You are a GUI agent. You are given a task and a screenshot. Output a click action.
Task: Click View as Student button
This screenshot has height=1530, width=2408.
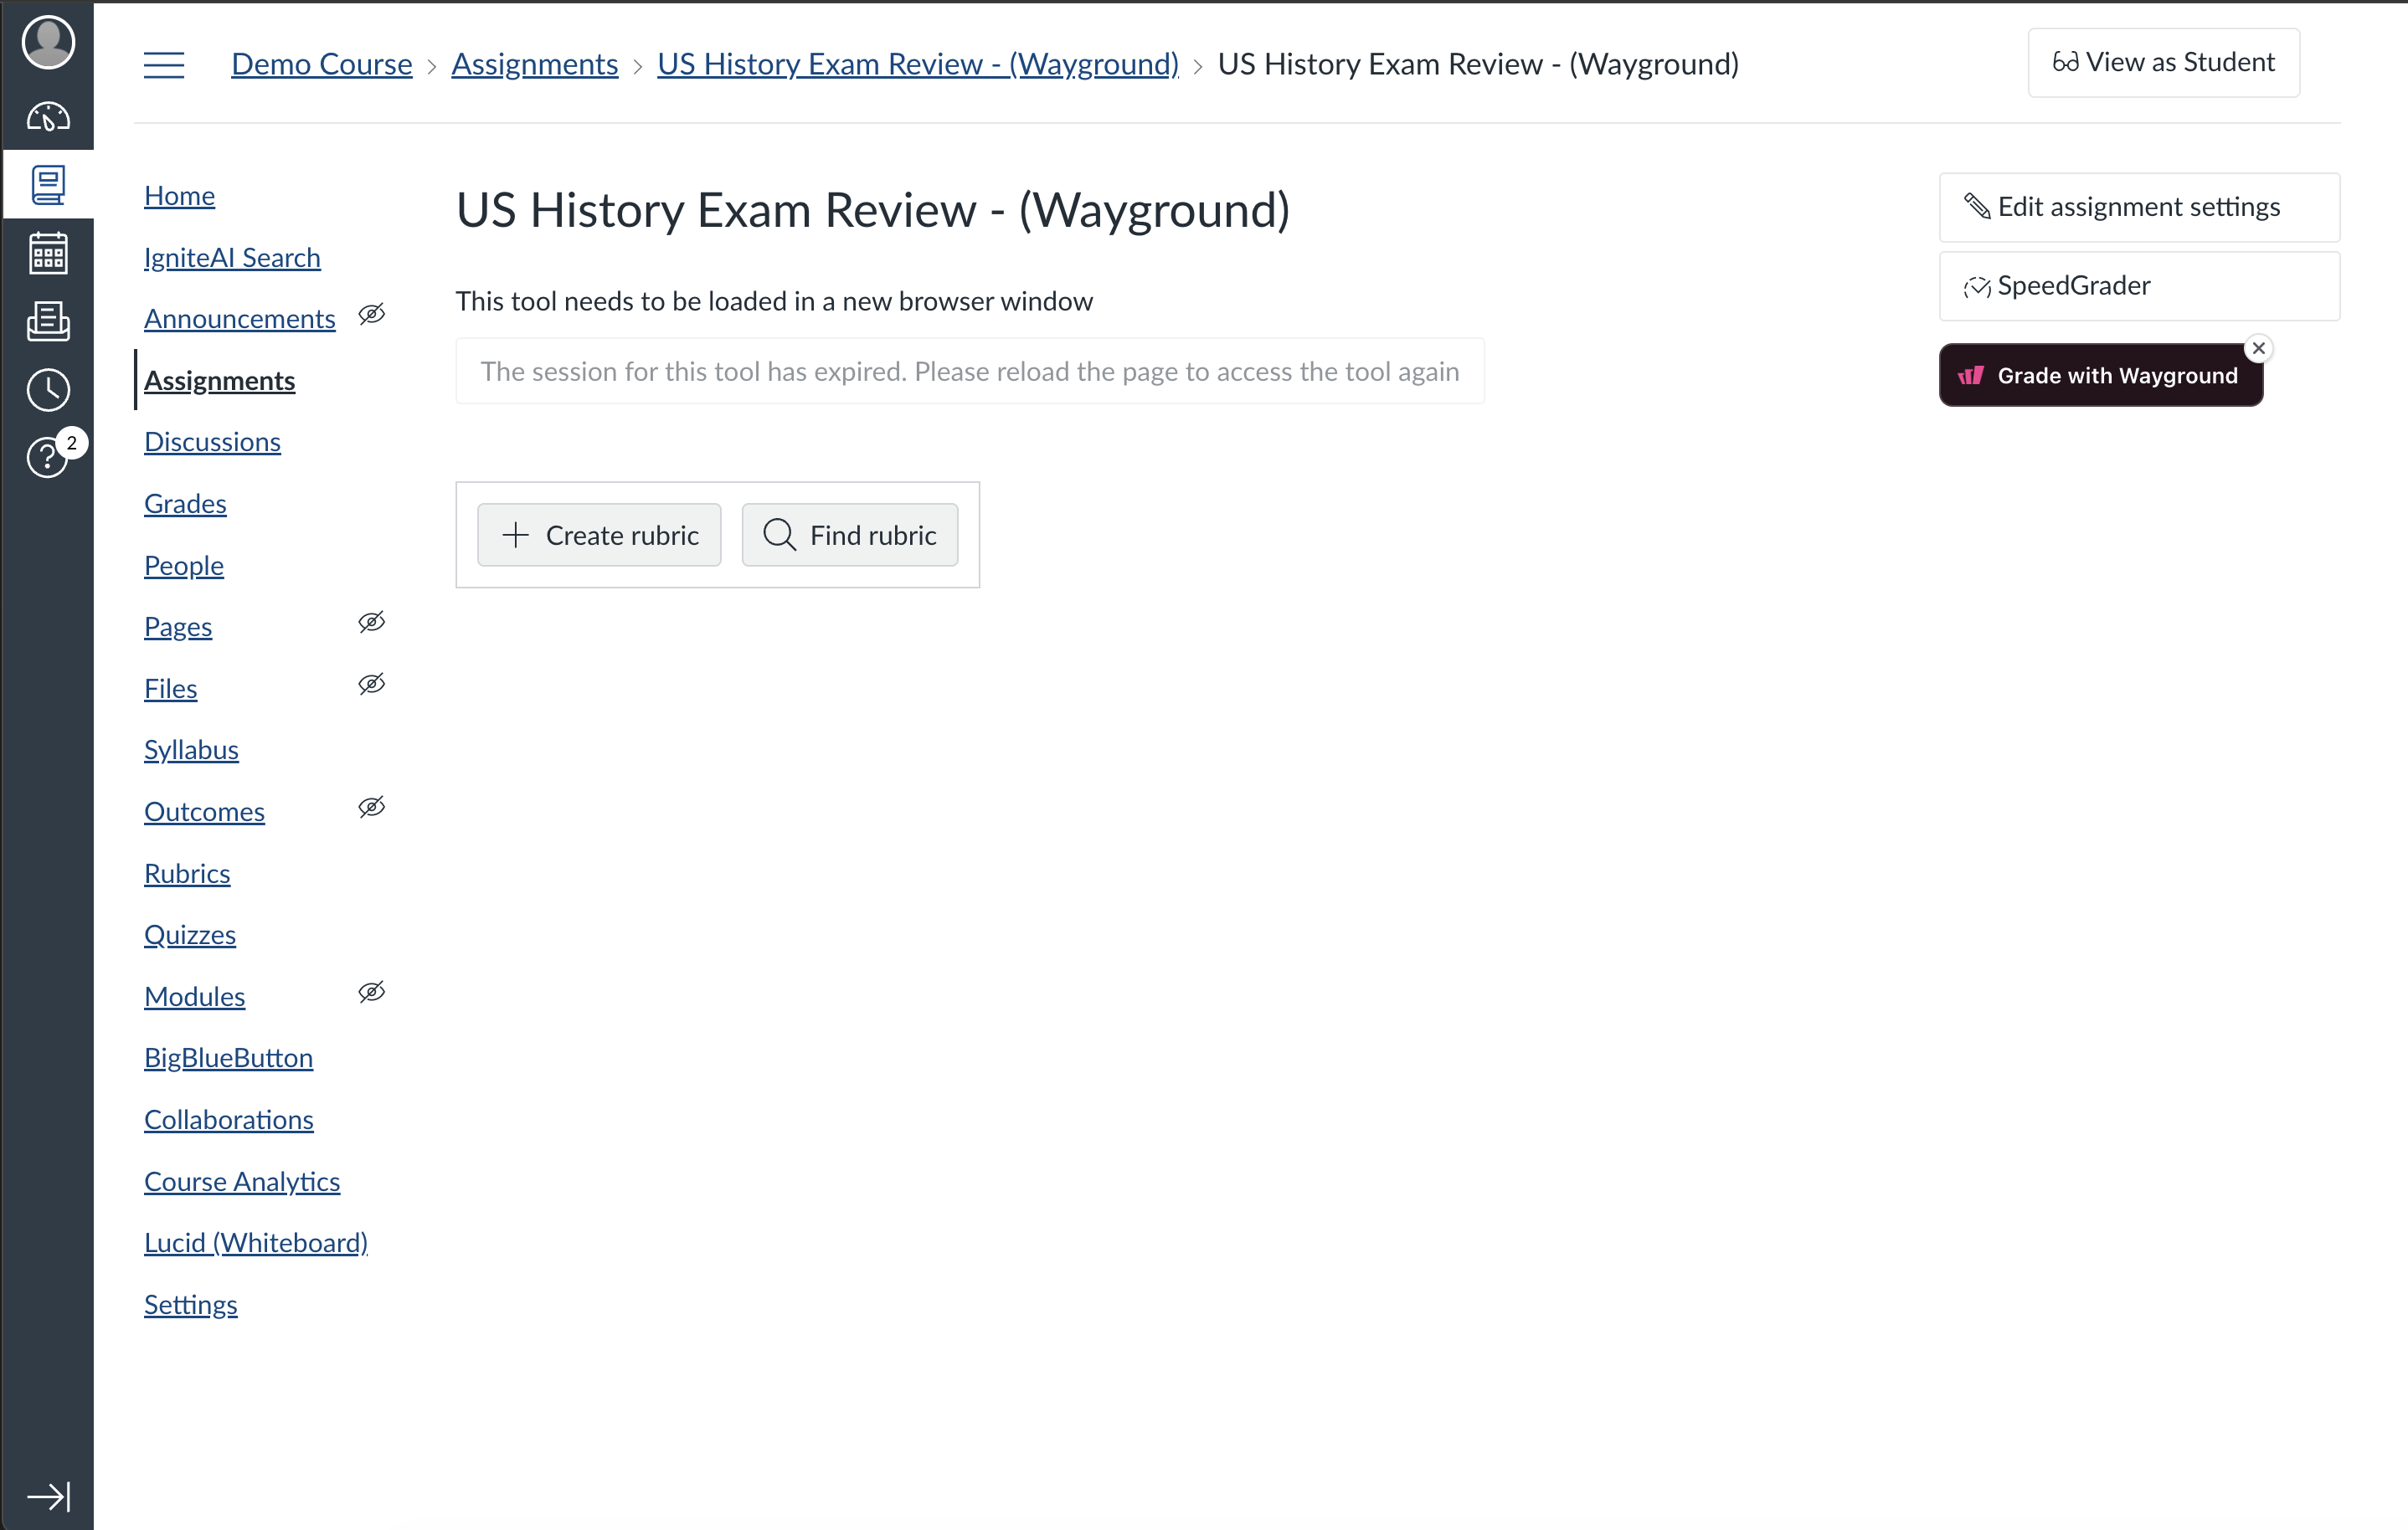2164,63
